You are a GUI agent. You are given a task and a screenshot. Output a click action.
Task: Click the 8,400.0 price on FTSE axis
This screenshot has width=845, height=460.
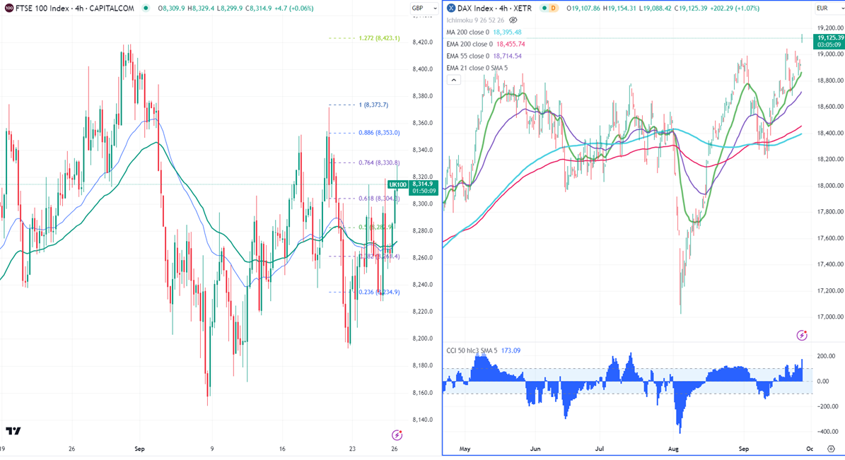423,69
